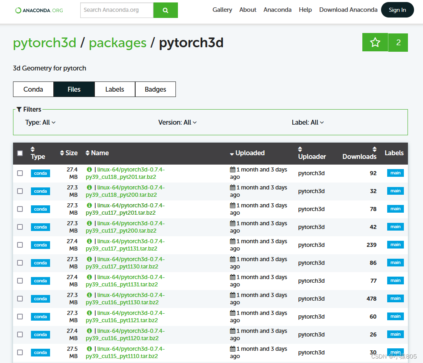Switch to the Labels tab
The width and height of the screenshot is (423, 363).
point(115,89)
